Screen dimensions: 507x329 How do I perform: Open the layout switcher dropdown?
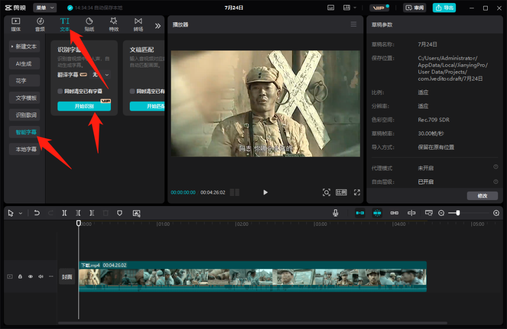pos(350,8)
